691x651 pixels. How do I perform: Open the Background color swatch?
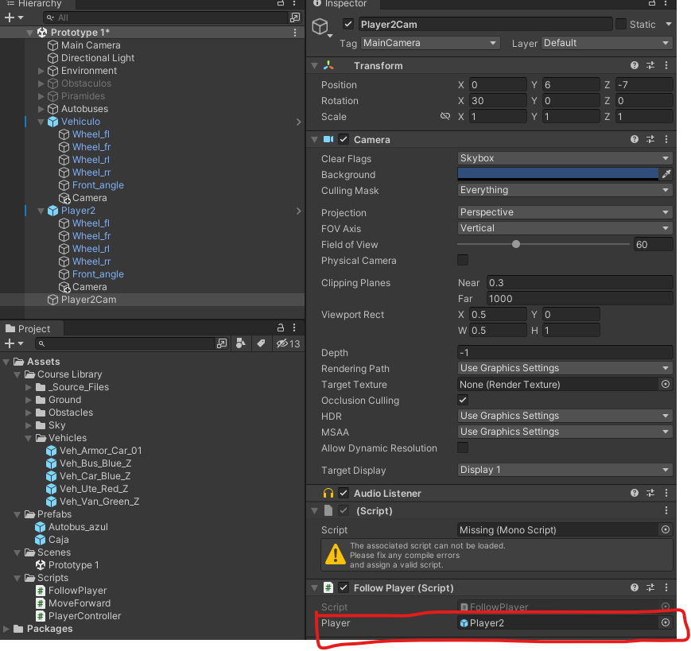(558, 174)
